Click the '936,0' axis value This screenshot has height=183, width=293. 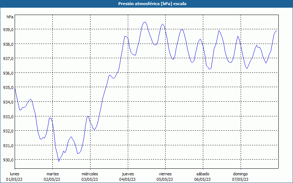point(8,73)
